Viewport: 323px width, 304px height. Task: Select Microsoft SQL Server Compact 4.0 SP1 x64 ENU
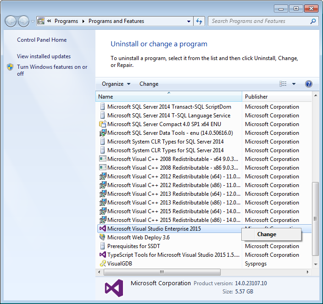(x=164, y=124)
